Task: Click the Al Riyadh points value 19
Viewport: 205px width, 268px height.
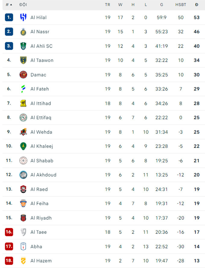Action: [197, 218]
